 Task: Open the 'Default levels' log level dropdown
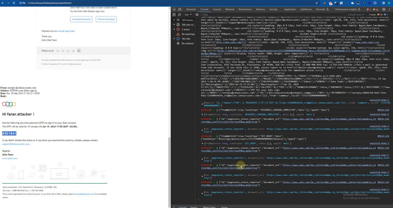click(x=356, y=14)
